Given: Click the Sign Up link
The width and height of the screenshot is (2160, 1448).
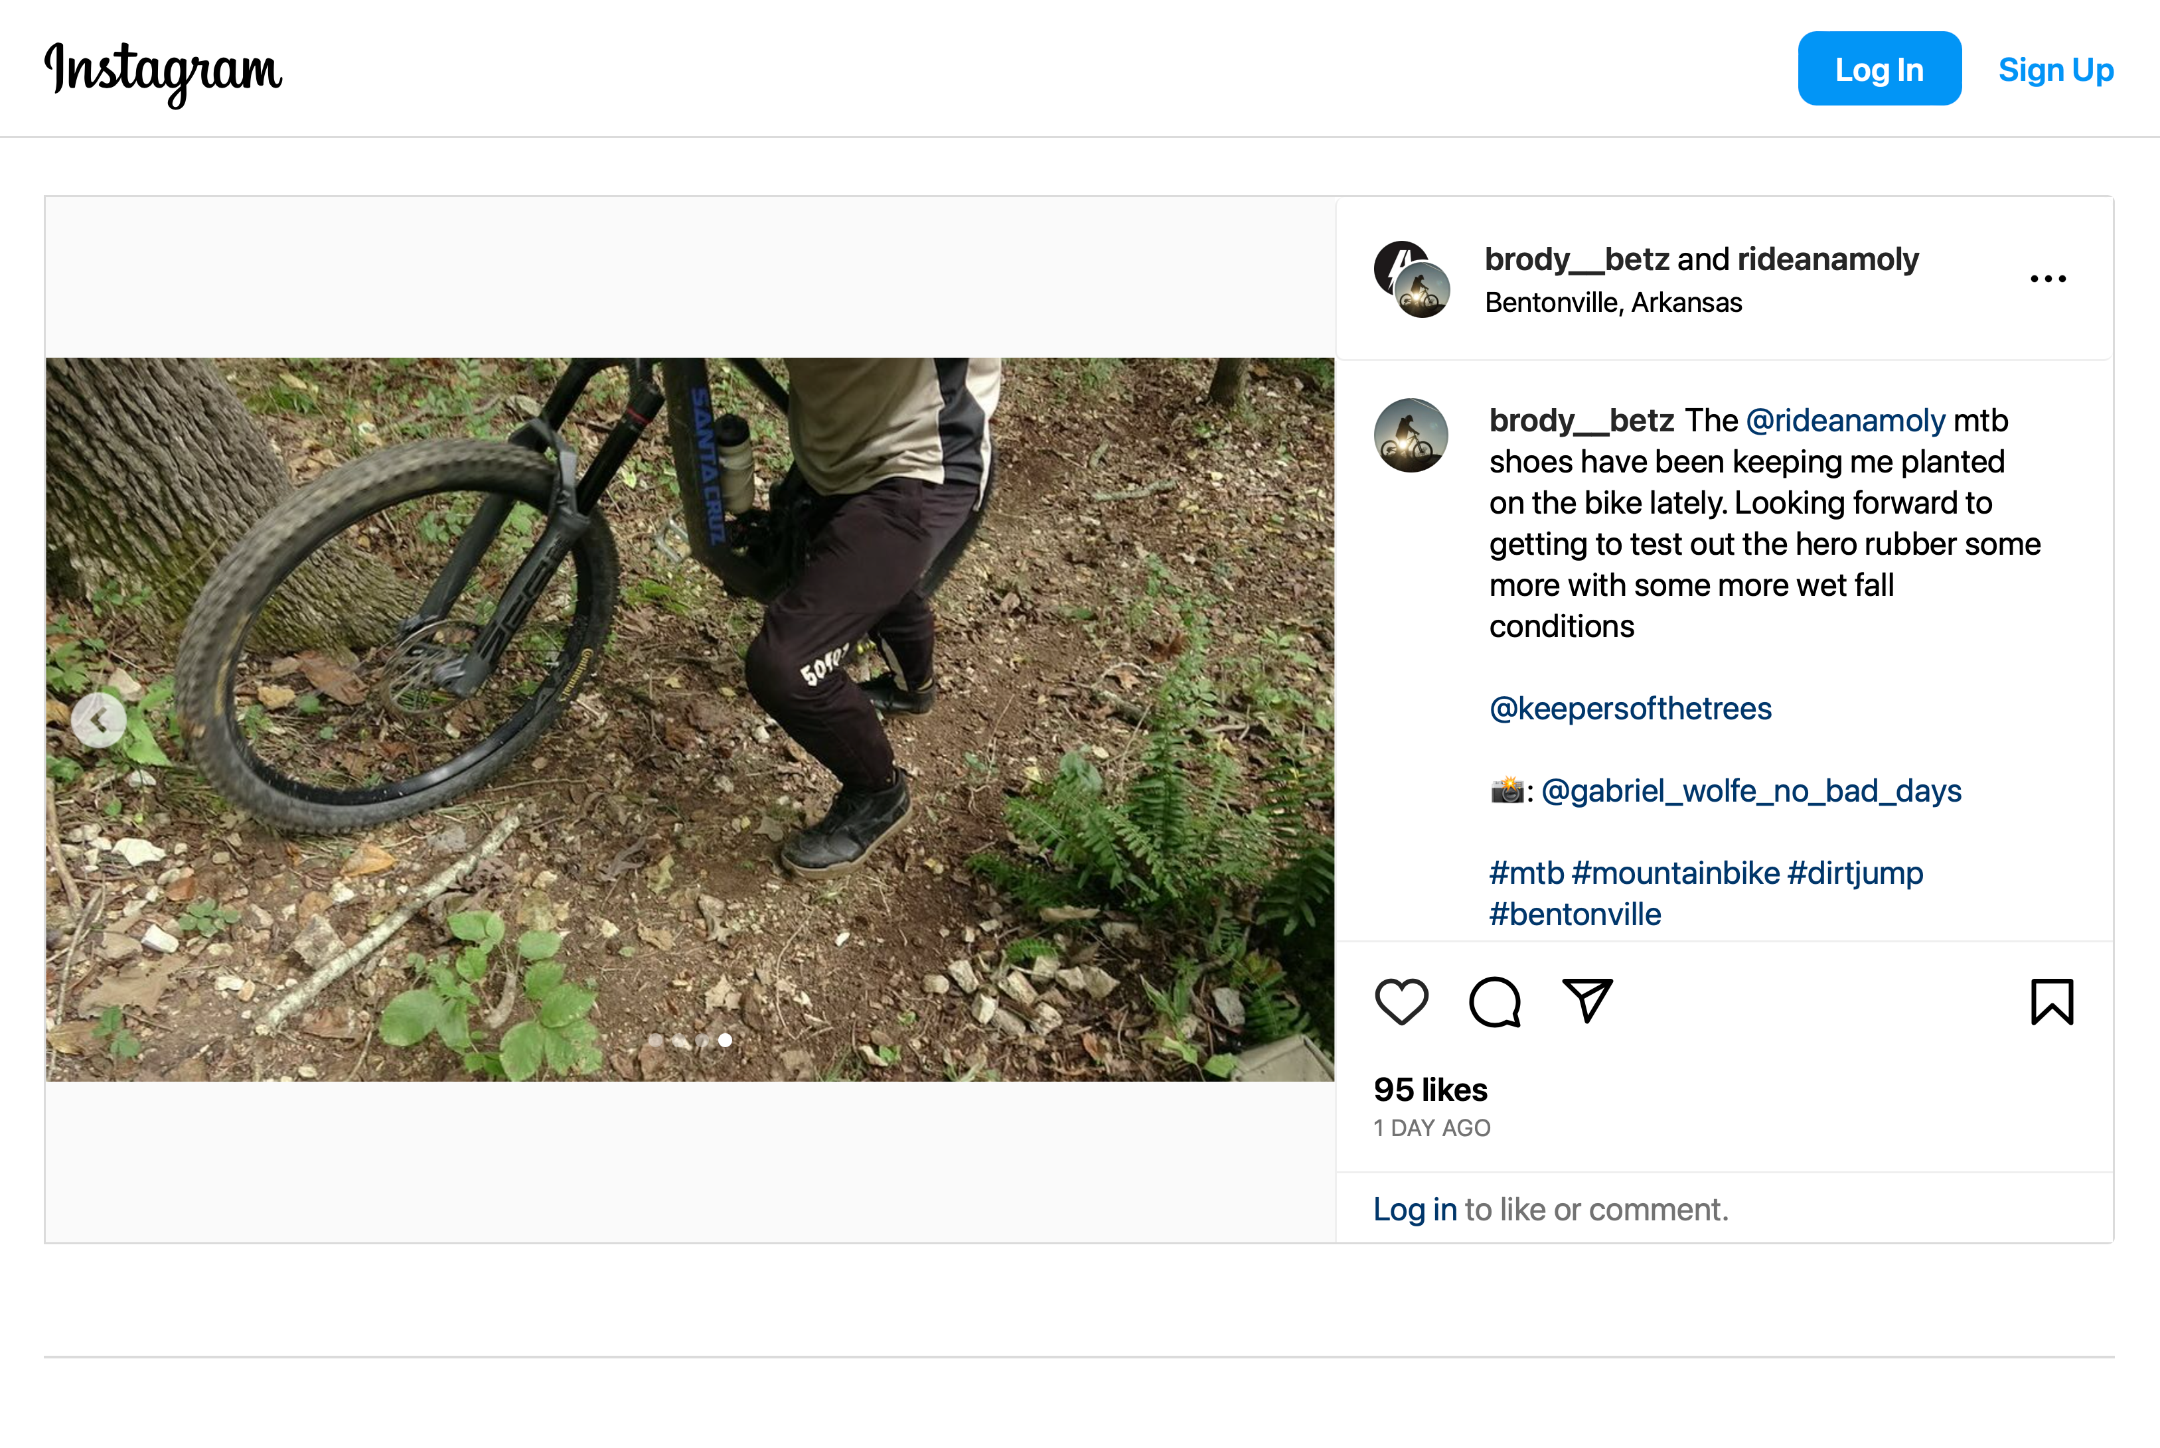Looking at the screenshot, I should tap(2056, 70).
